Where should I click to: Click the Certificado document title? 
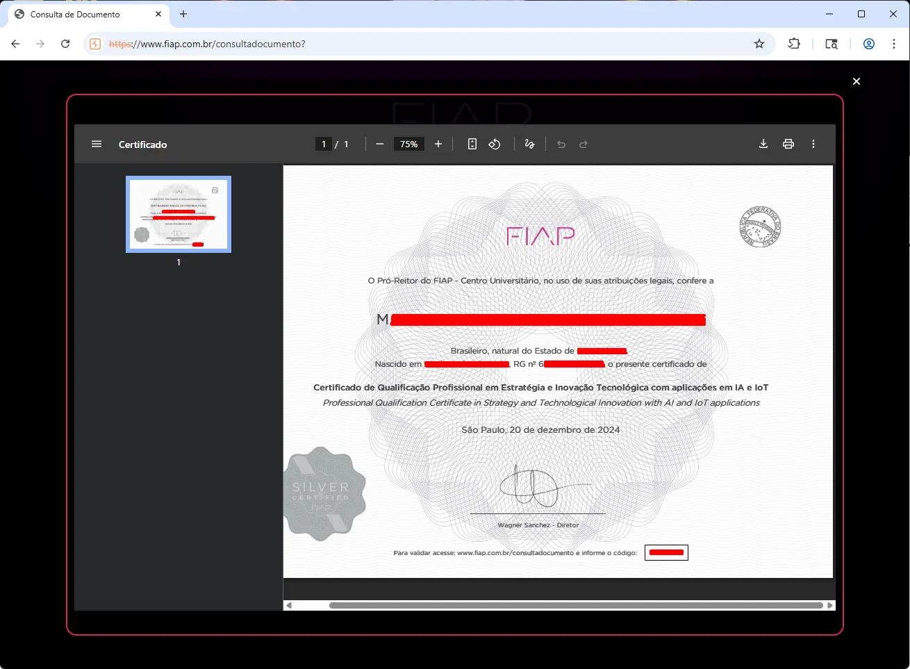point(143,144)
